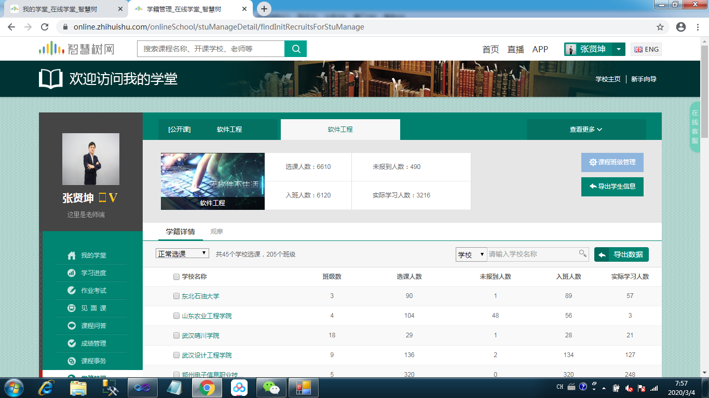Expand the 查看更多 course list
Screen dimensions: 709x398
[x=586, y=130]
